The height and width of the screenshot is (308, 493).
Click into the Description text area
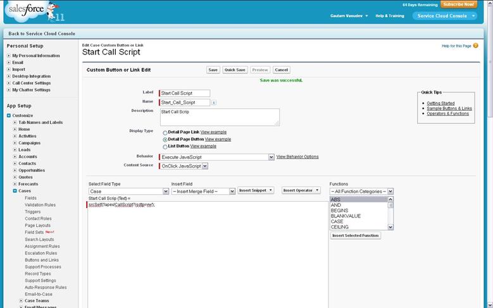coord(219,117)
